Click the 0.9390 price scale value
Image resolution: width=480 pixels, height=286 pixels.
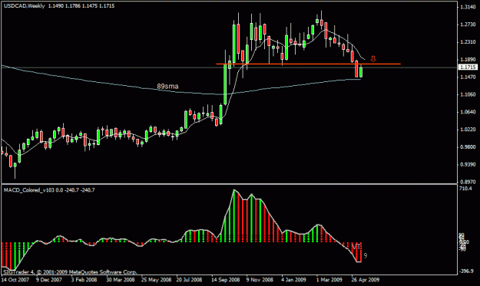(468, 165)
